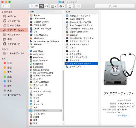Select Boot Campアシスタント in utilities
The image size is (136, 128).
point(81,25)
